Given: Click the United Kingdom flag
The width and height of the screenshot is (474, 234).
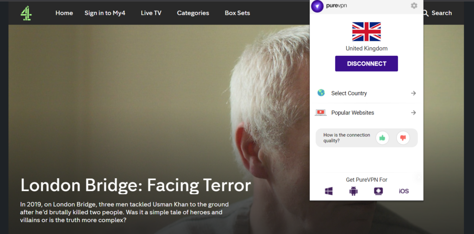Looking at the screenshot, I should click(x=366, y=32).
